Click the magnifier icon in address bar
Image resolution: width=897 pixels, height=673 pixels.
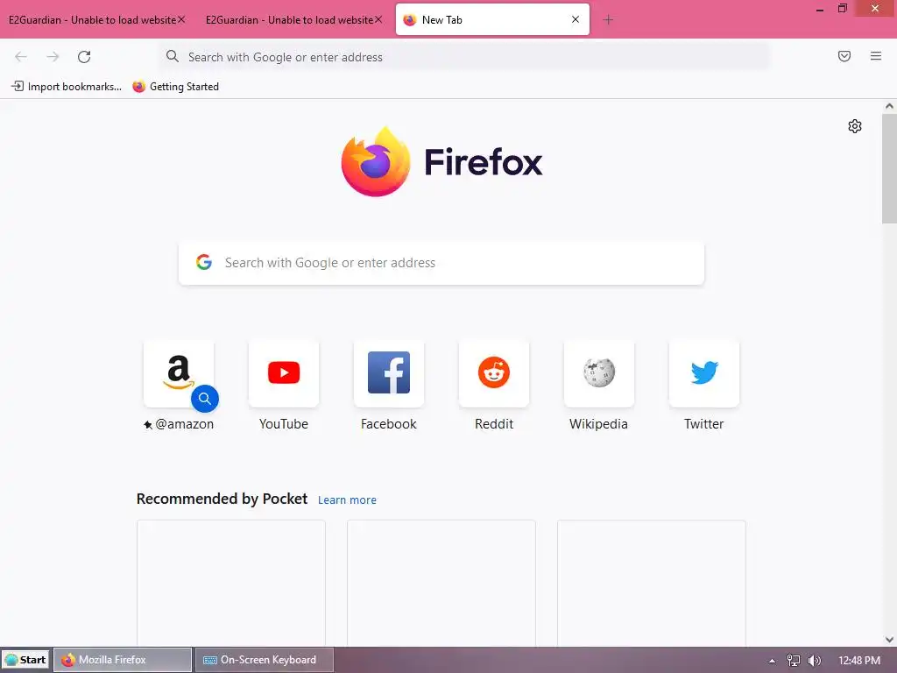(x=173, y=56)
